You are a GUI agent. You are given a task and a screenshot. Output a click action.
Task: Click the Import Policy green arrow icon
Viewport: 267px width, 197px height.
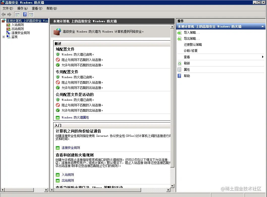pyautogui.click(x=179, y=33)
